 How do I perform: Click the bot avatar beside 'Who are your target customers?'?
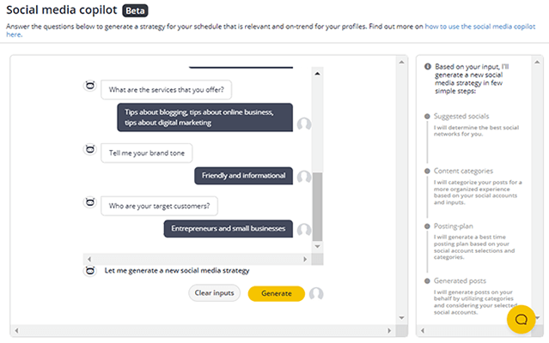pos(90,202)
